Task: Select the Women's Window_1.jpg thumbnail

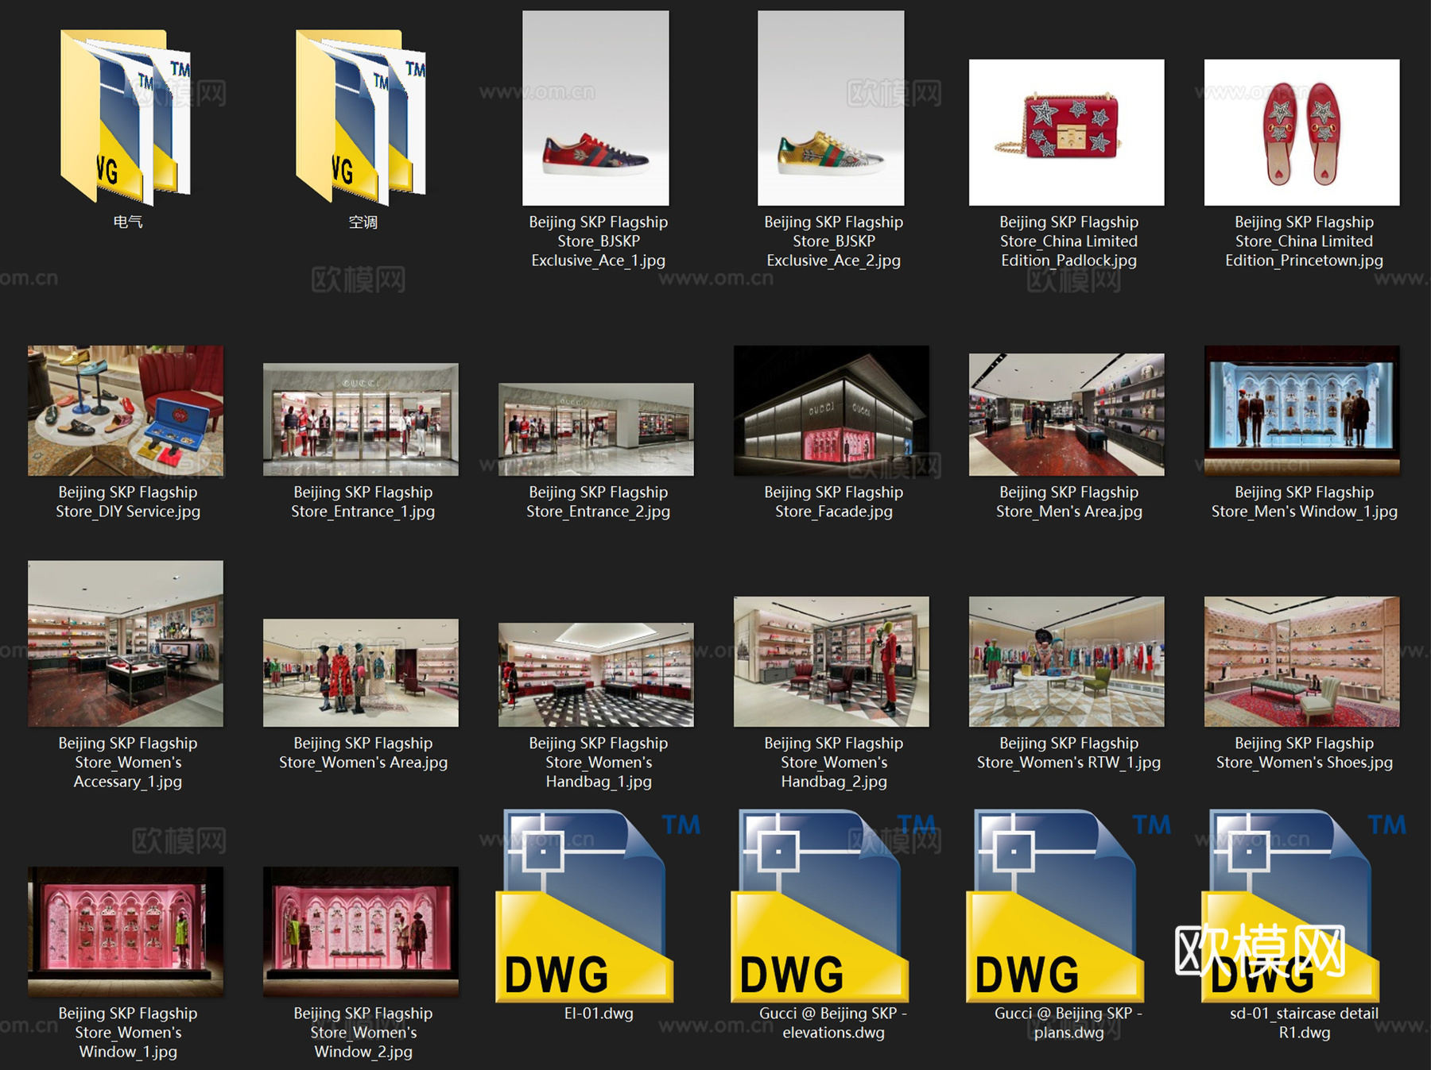Action: pyautogui.click(x=126, y=932)
